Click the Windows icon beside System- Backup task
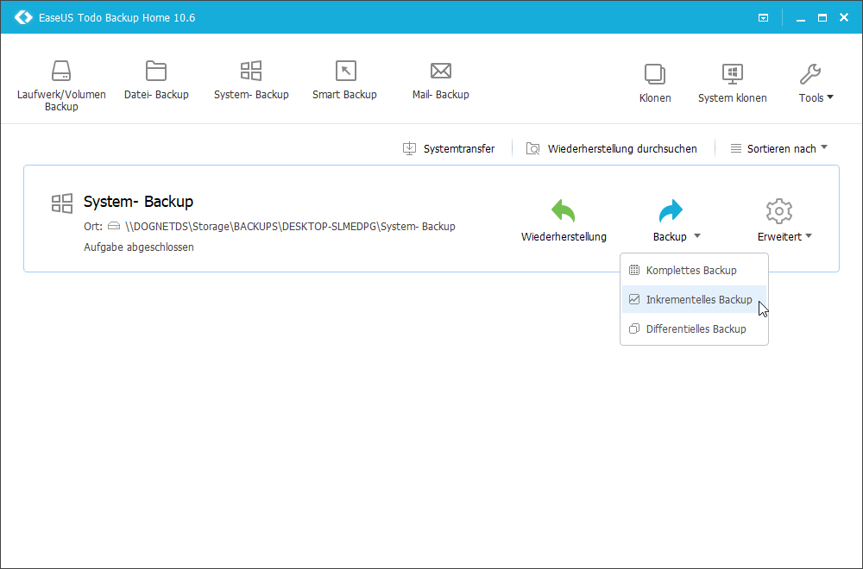 coord(62,203)
